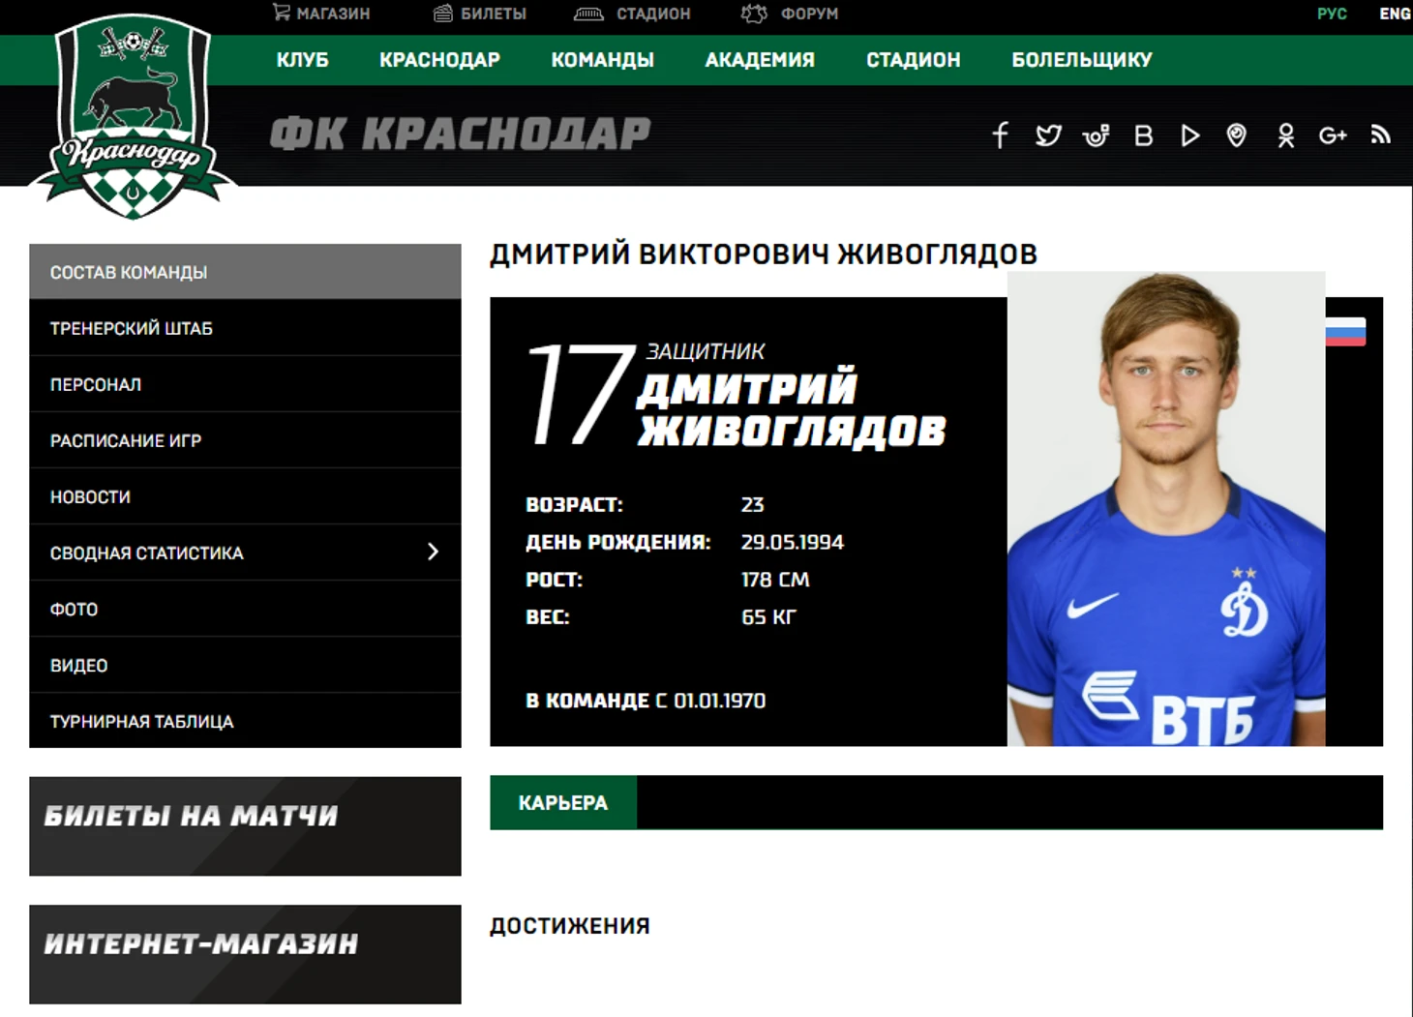This screenshot has width=1413, height=1017.
Task: Select the Карьера tab
Action: (563, 802)
